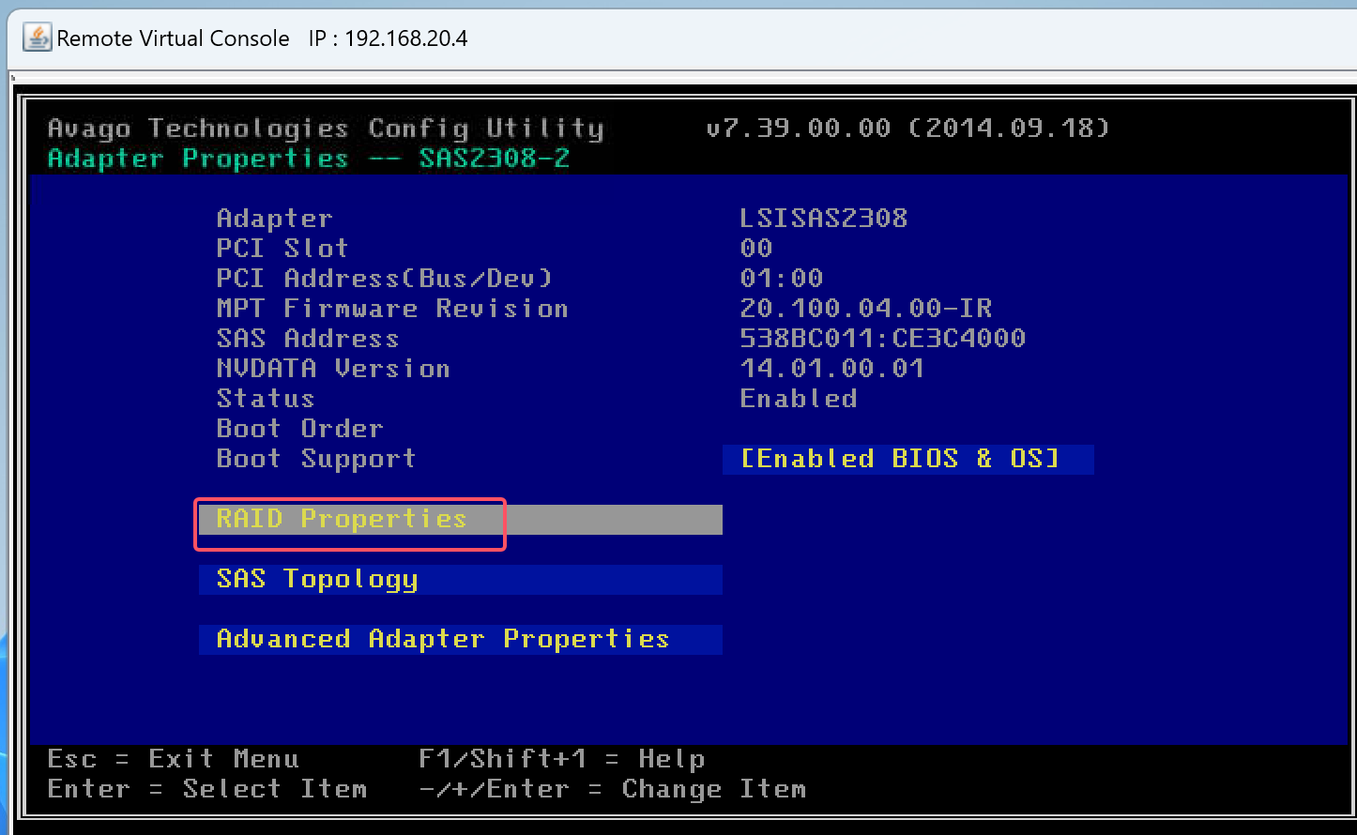Click the Adapter label
Image resolution: width=1357 pixels, height=835 pixels.
[x=274, y=219]
